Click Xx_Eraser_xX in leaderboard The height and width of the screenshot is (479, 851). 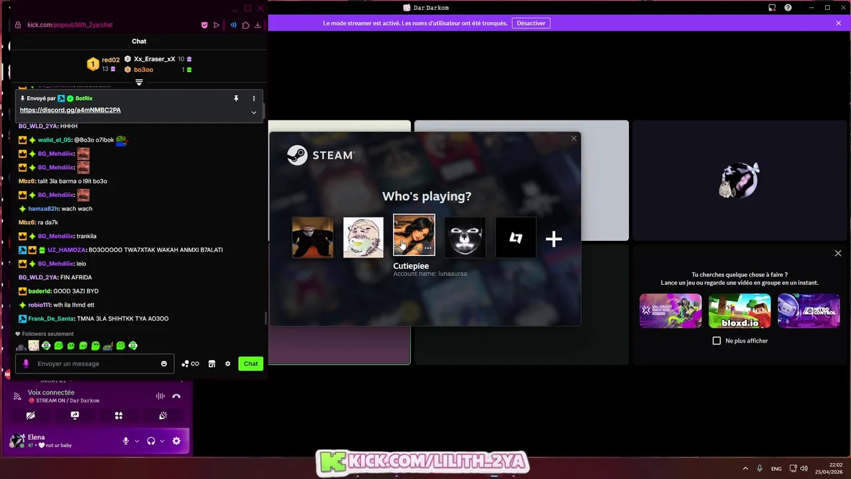click(154, 59)
